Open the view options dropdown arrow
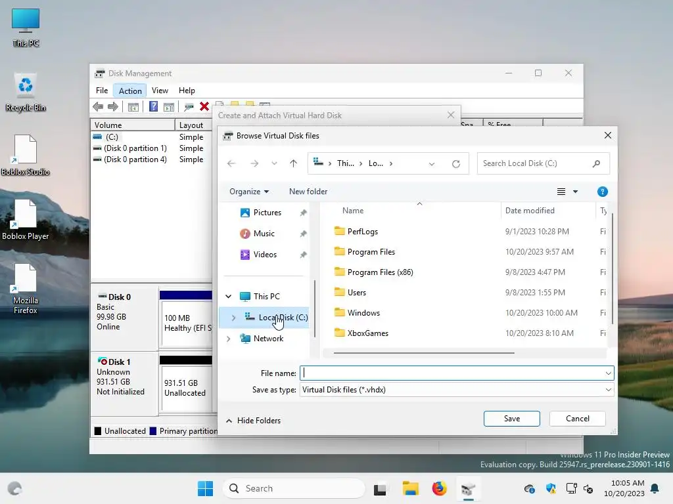The height and width of the screenshot is (504, 673). point(575,192)
